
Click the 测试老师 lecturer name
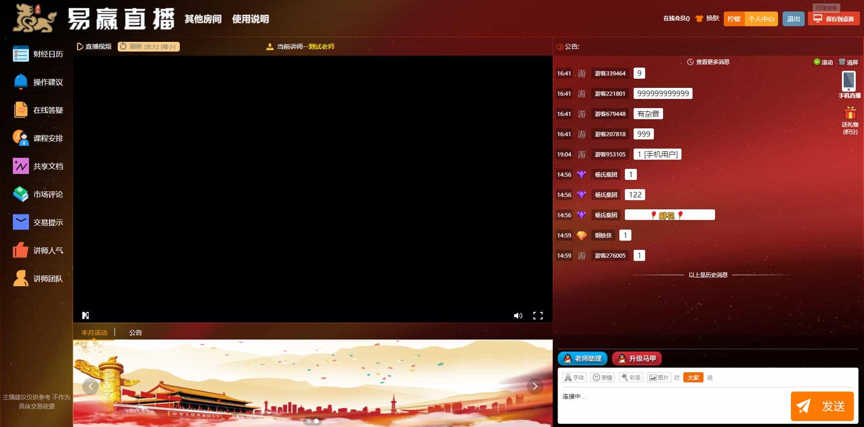pos(321,46)
